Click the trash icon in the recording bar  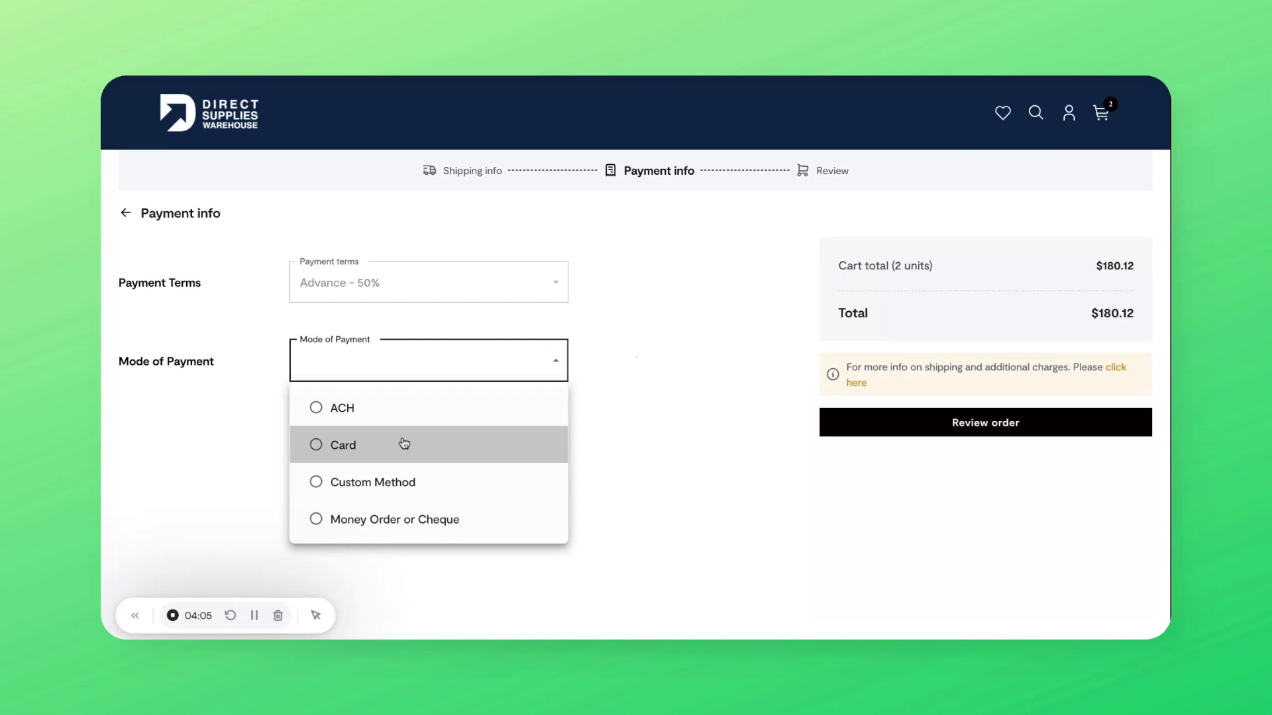277,615
